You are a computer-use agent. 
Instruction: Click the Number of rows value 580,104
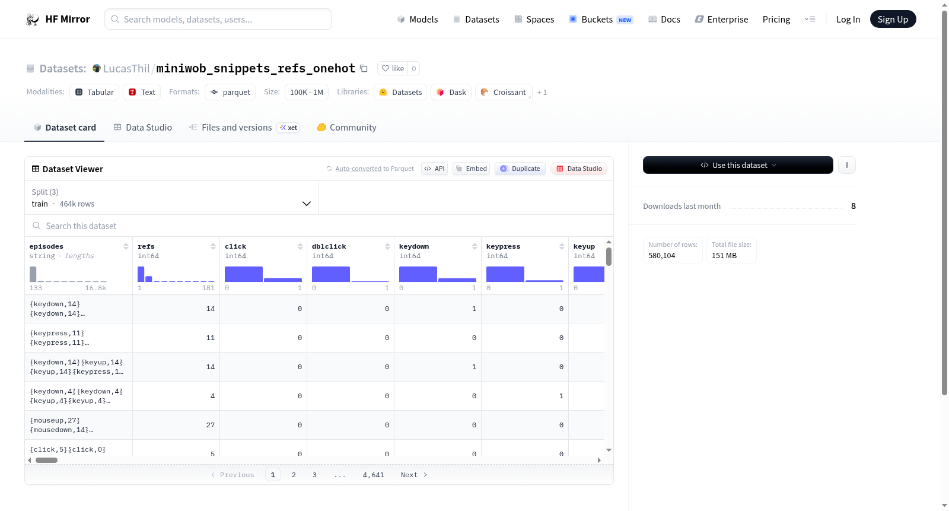(662, 256)
